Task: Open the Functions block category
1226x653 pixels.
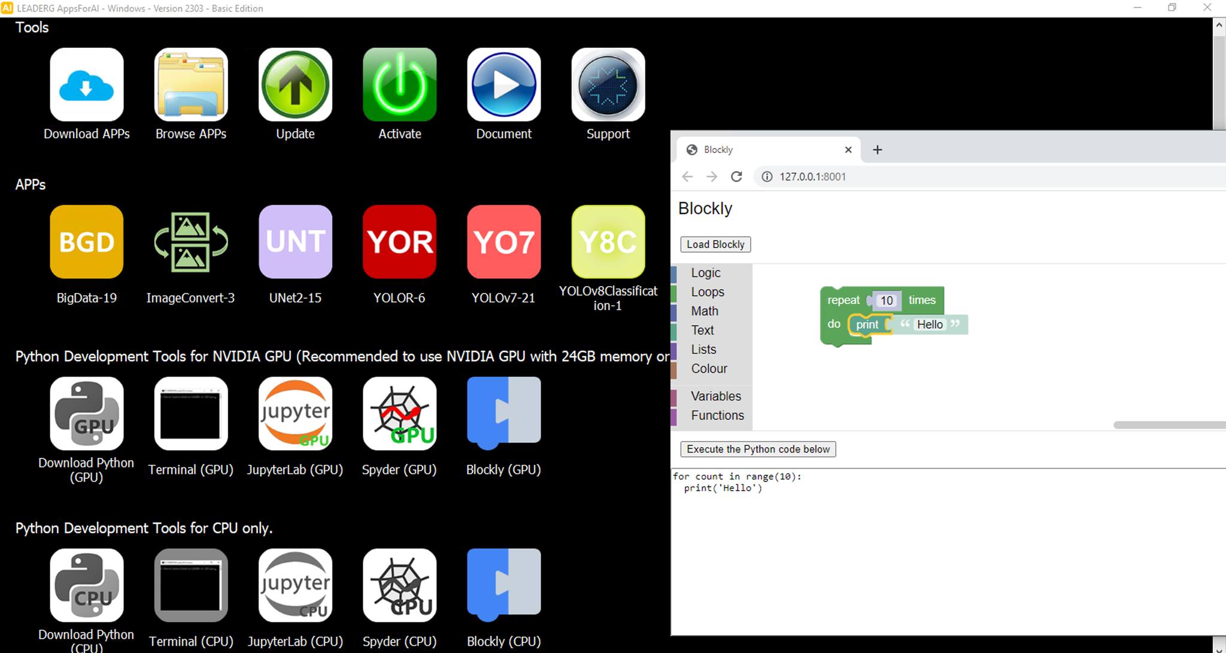Action: tap(711, 415)
